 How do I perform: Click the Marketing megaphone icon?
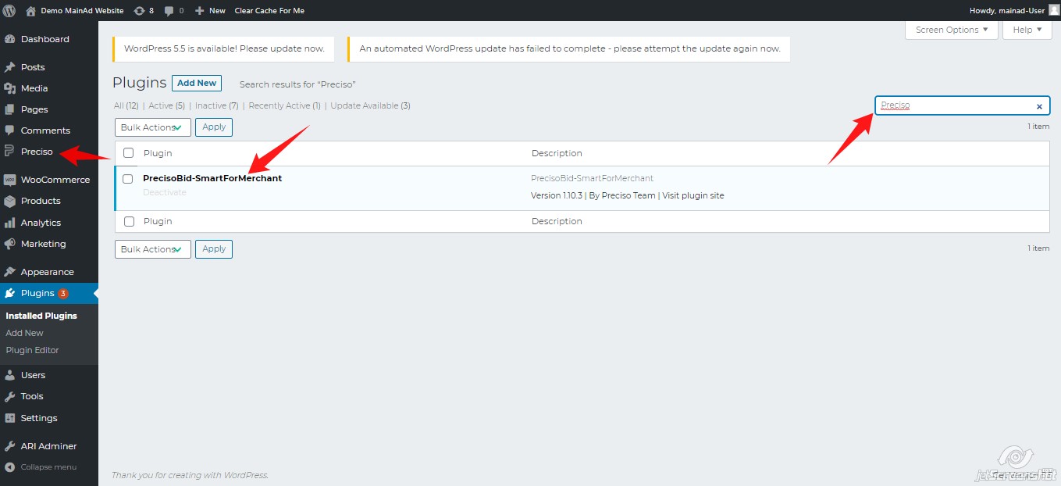pyautogui.click(x=9, y=244)
